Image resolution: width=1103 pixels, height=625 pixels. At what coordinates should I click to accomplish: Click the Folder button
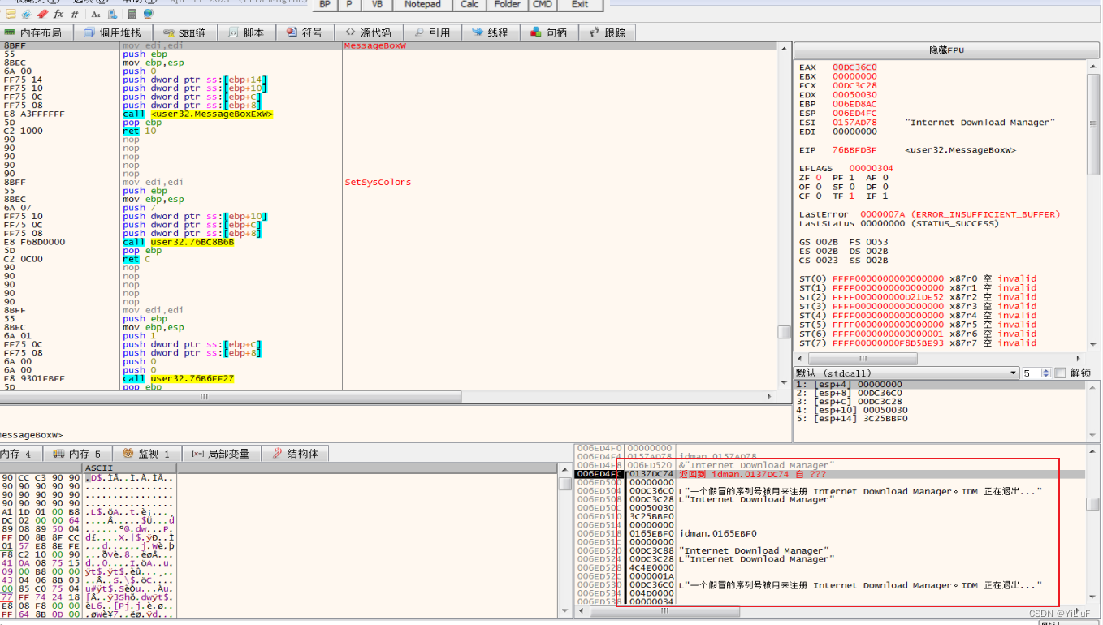click(508, 4)
